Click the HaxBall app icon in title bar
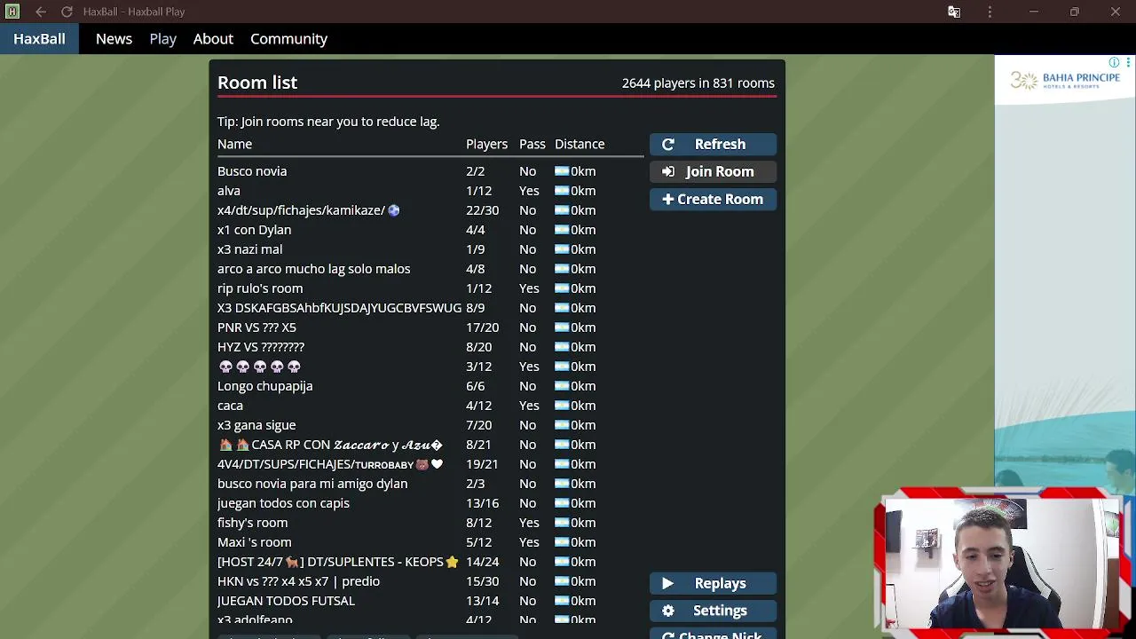Viewport: 1136px width, 639px height. [12, 12]
